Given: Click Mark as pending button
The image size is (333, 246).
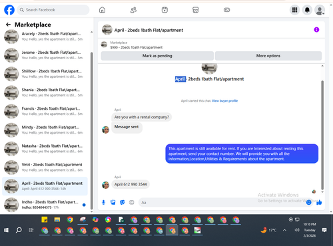Looking at the screenshot, I should [157, 56].
